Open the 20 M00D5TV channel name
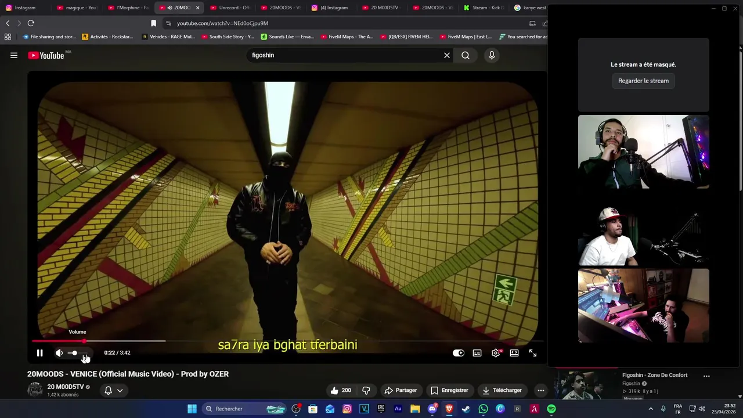This screenshot has width=743, height=418. [66, 387]
